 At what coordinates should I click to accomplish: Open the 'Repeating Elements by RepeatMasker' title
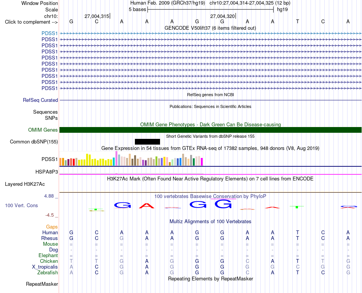[210, 279]
